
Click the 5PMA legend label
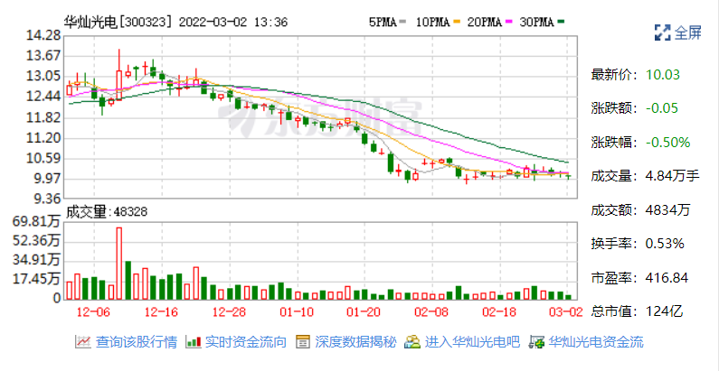(383, 22)
